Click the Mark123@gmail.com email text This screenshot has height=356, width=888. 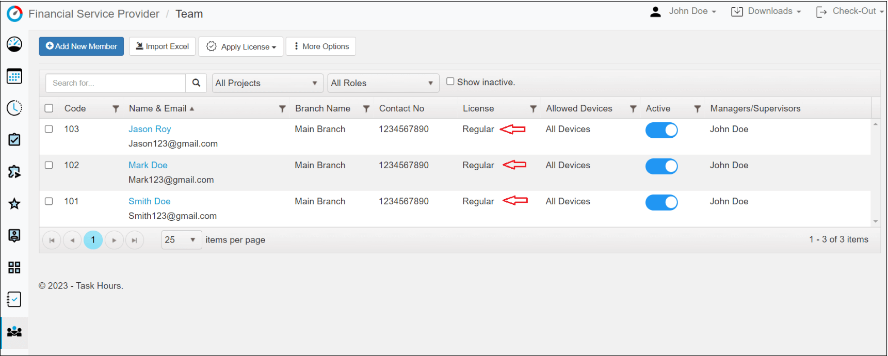tap(171, 180)
